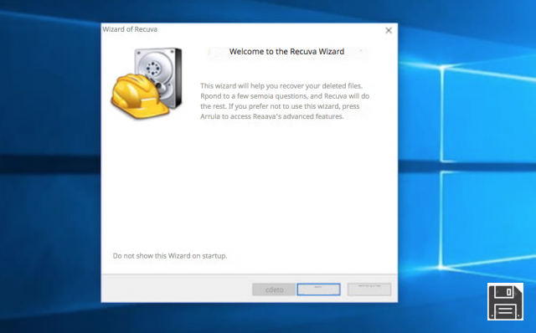The image size is (536, 333).
Task: Close the Wizard of Recuva dialog
Action: [x=389, y=30]
